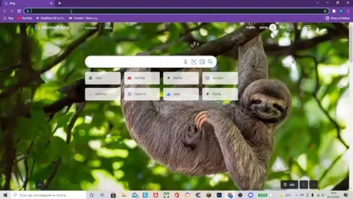Open Task View on the taskbar
This screenshot has height=199, width=353.
click(101, 195)
